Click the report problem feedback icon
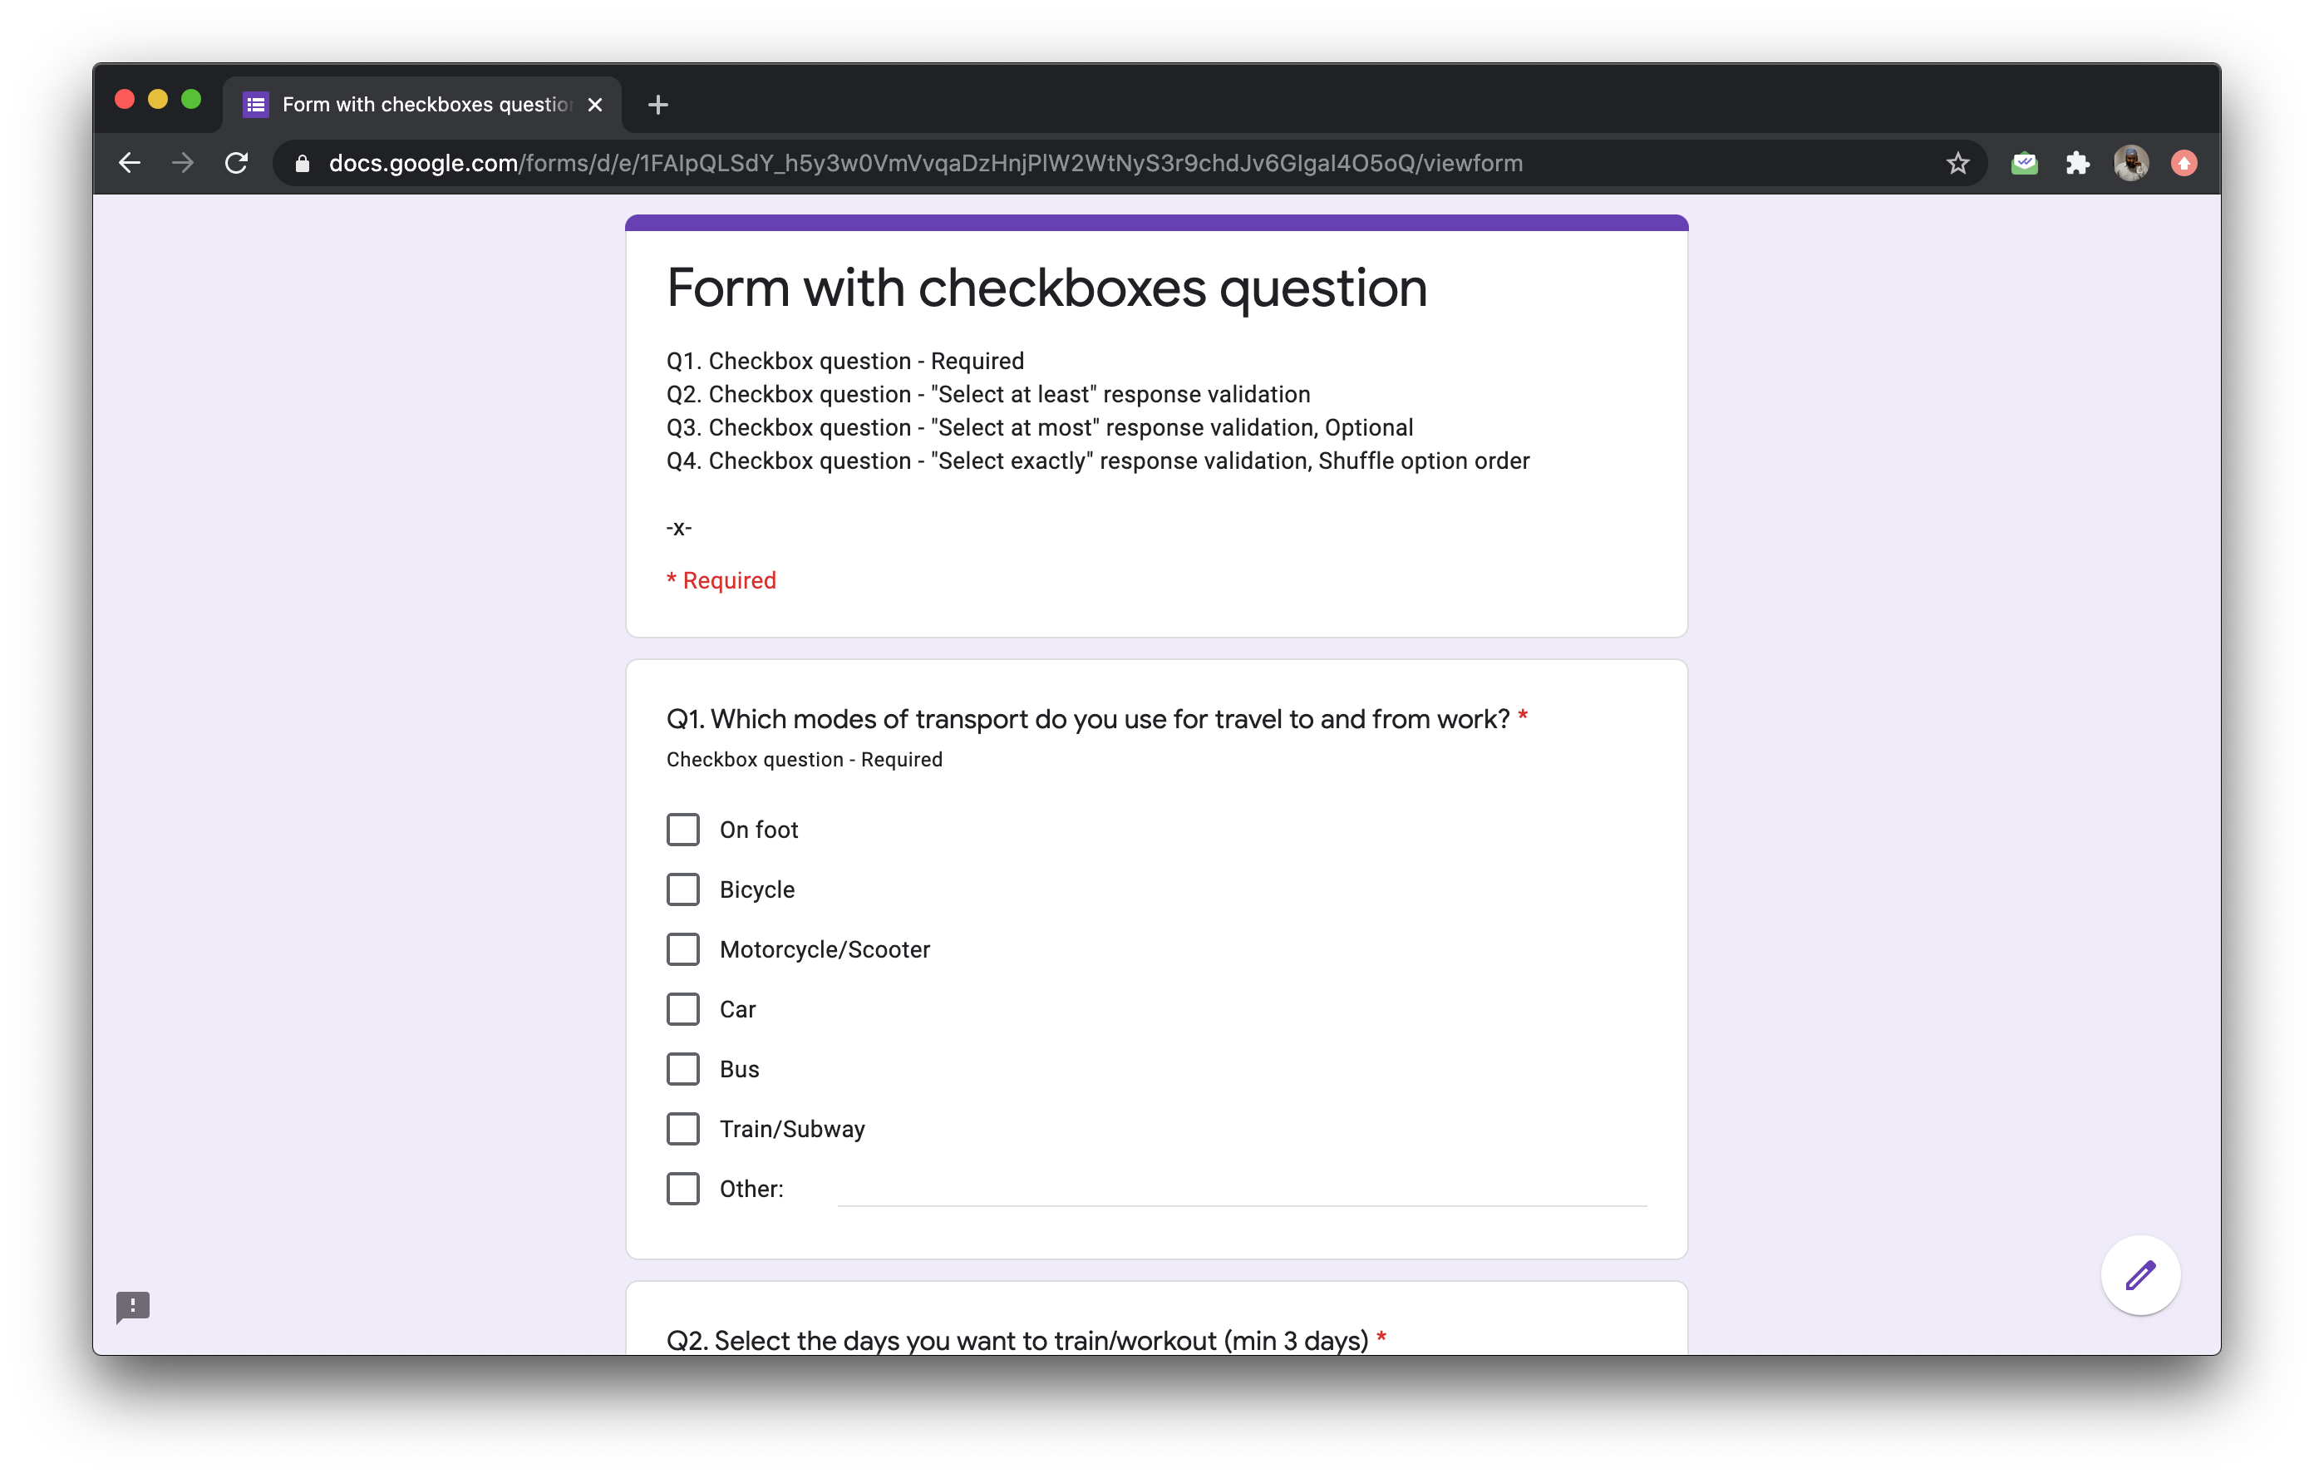Image resolution: width=2314 pixels, height=1478 pixels. tap(133, 1306)
